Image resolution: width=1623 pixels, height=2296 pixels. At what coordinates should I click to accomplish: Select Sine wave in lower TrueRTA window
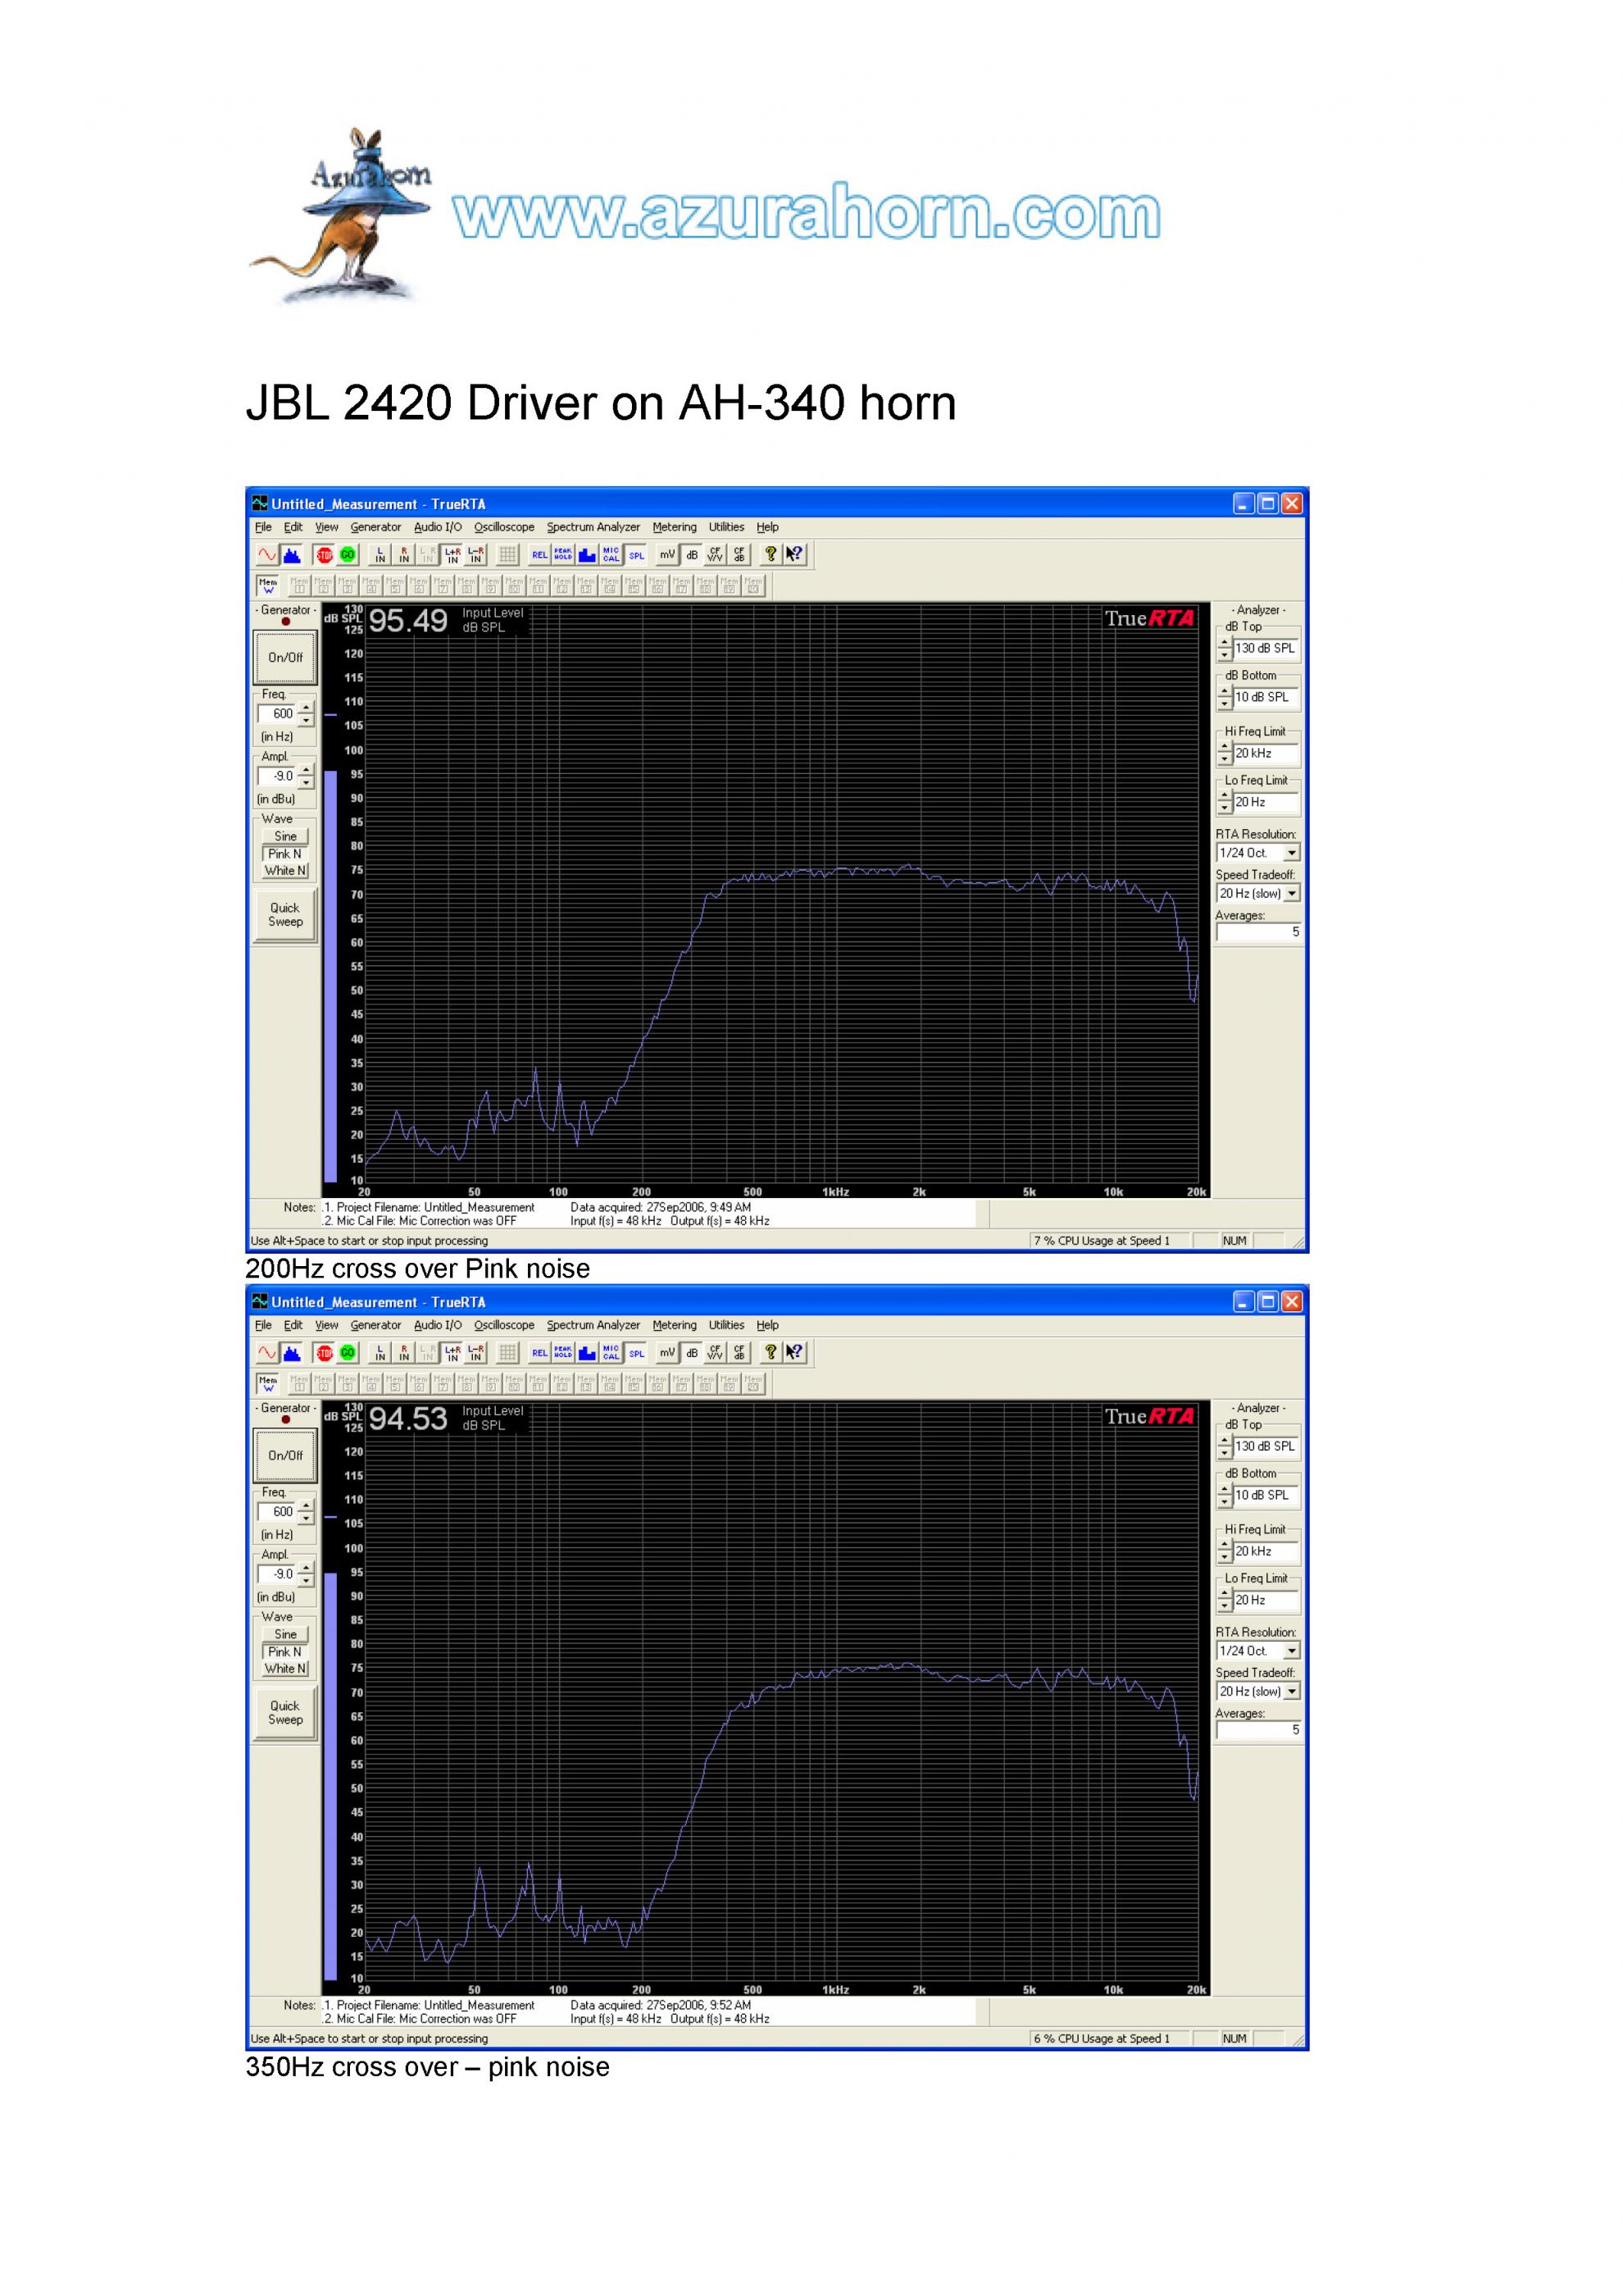[286, 1634]
